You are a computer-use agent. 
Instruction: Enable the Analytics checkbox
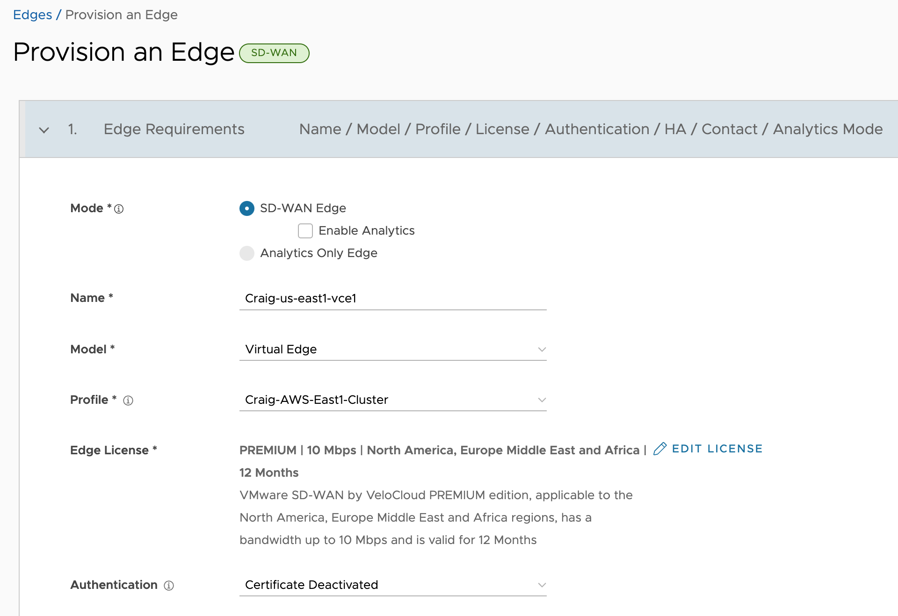[x=305, y=231]
